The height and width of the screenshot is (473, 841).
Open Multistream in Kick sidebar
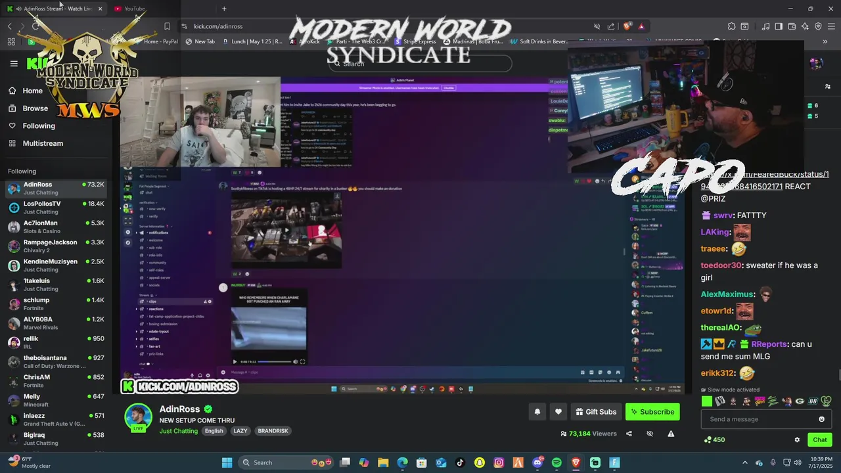[x=36, y=143]
